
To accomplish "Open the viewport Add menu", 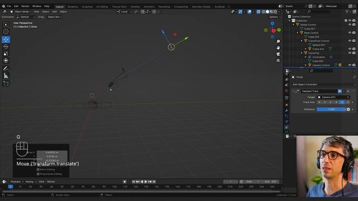I will (54, 12).
